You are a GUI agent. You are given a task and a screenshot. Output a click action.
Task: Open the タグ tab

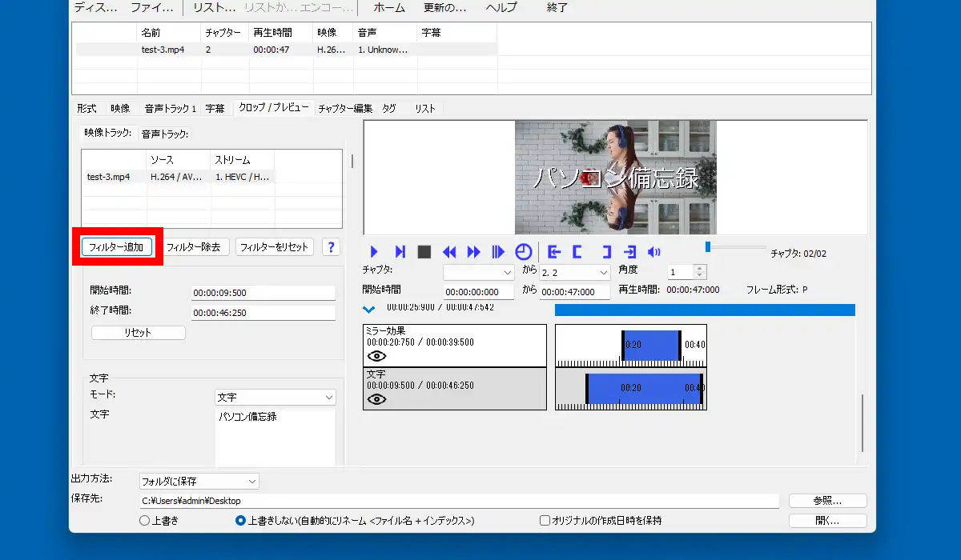pyautogui.click(x=389, y=109)
